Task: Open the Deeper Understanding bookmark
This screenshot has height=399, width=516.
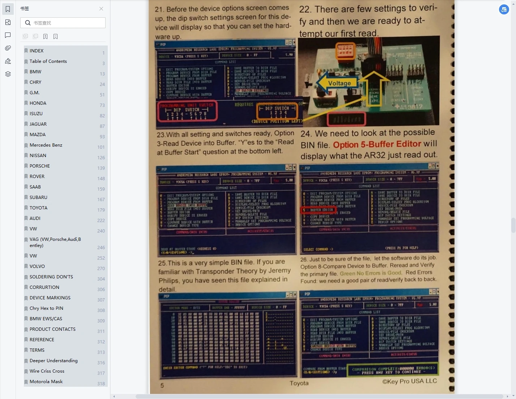Action: tap(66, 361)
